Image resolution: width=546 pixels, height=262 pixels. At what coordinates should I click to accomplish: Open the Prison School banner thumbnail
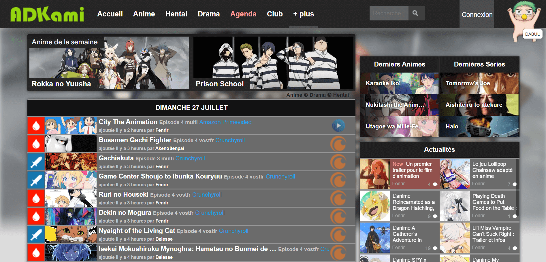click(273, 63)
